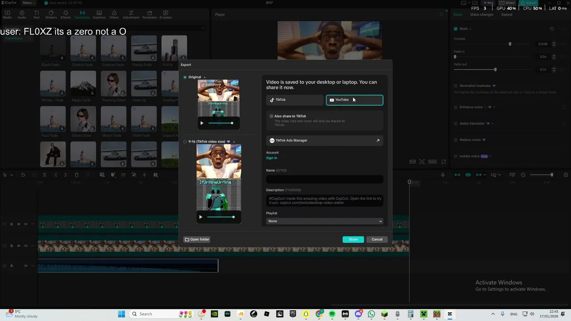This screenshot has width=571, height=321.
Task: Switch to the Basic audio tab
Action: (458, 15)
